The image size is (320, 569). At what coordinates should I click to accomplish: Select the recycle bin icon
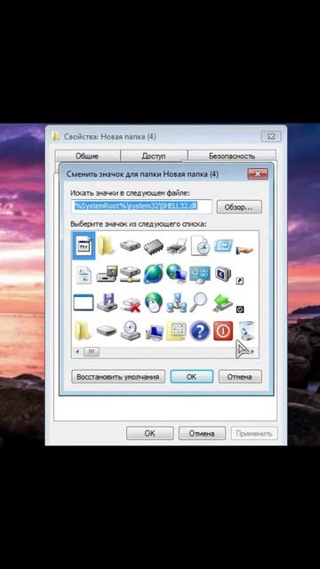247,331
